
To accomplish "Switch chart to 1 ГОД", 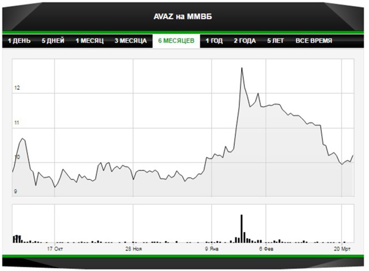I will click(x=214, y=41).
